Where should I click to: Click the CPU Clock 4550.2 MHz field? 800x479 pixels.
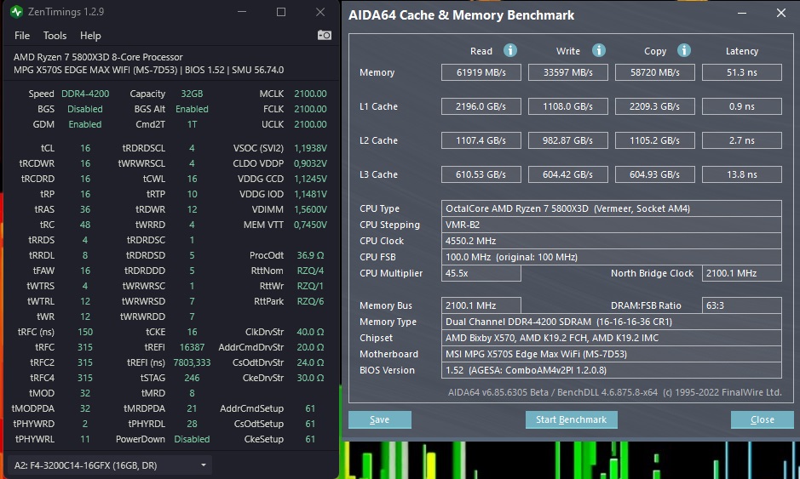pos(611,241)
